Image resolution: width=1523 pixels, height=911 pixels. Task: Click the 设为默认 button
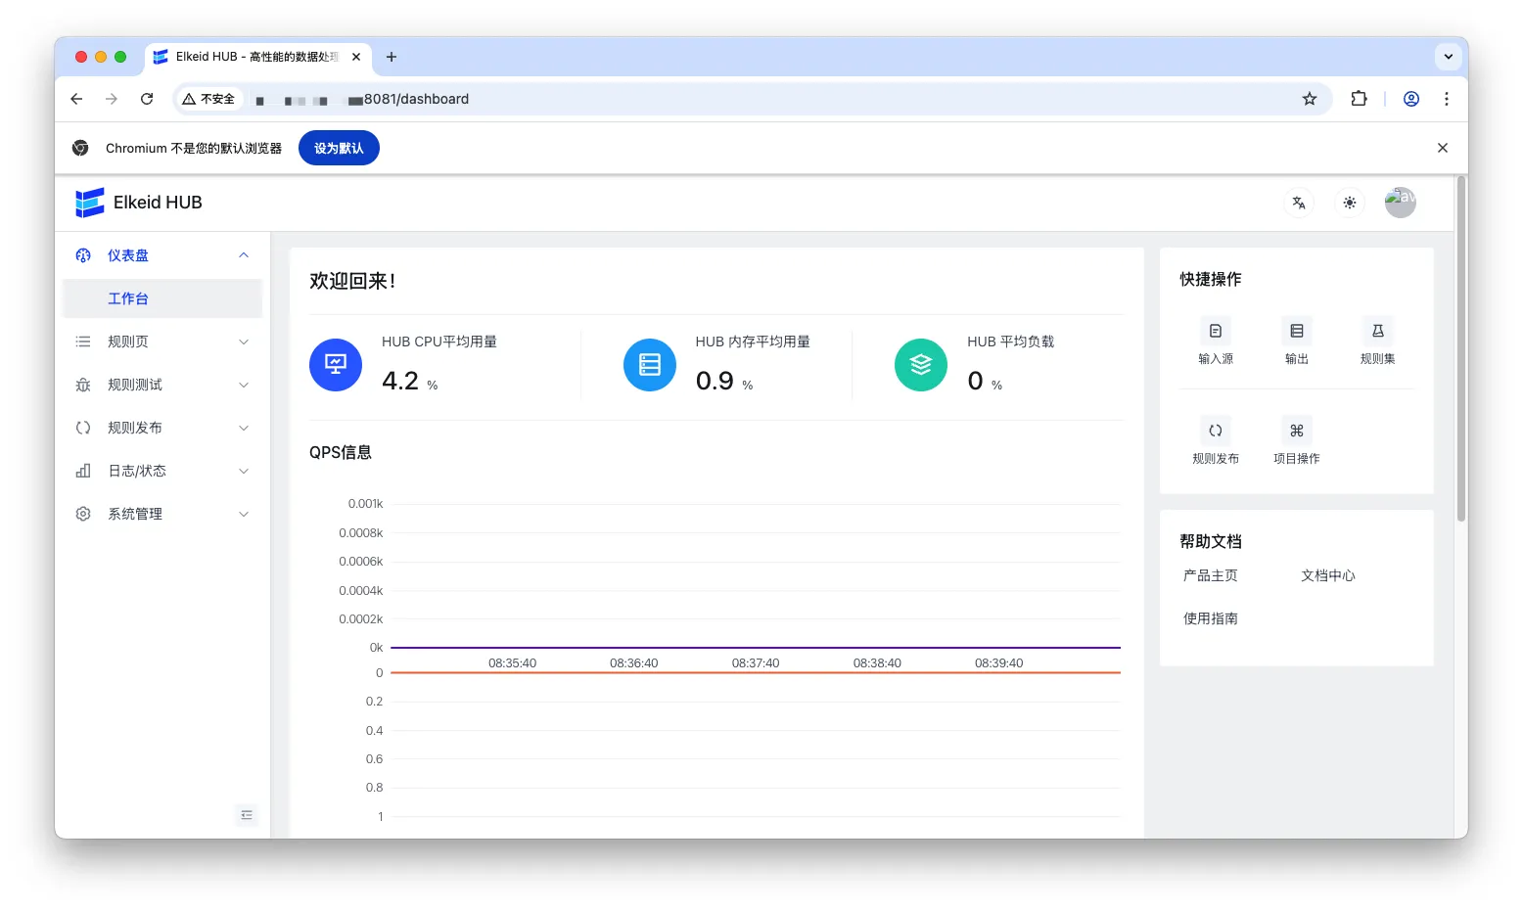(x=339, y=149)
